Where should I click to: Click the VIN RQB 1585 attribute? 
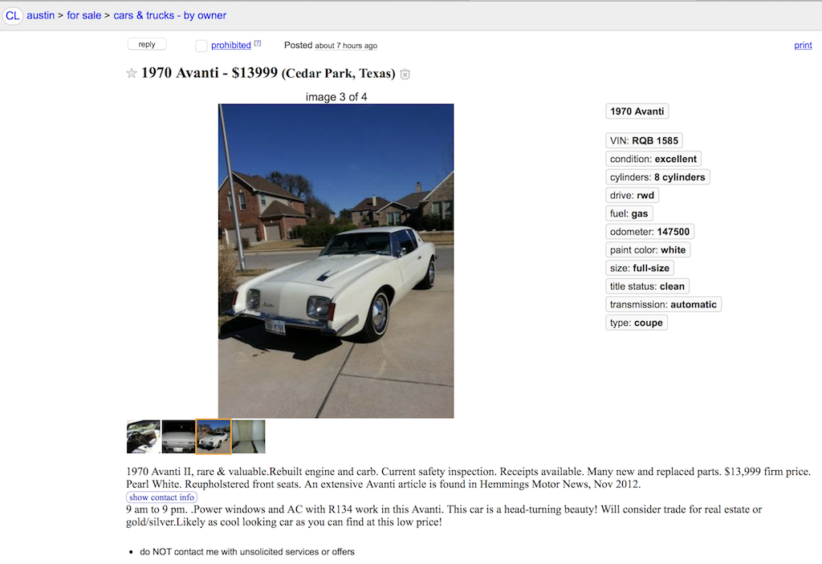pyautogui.click(x=644, y=141)
